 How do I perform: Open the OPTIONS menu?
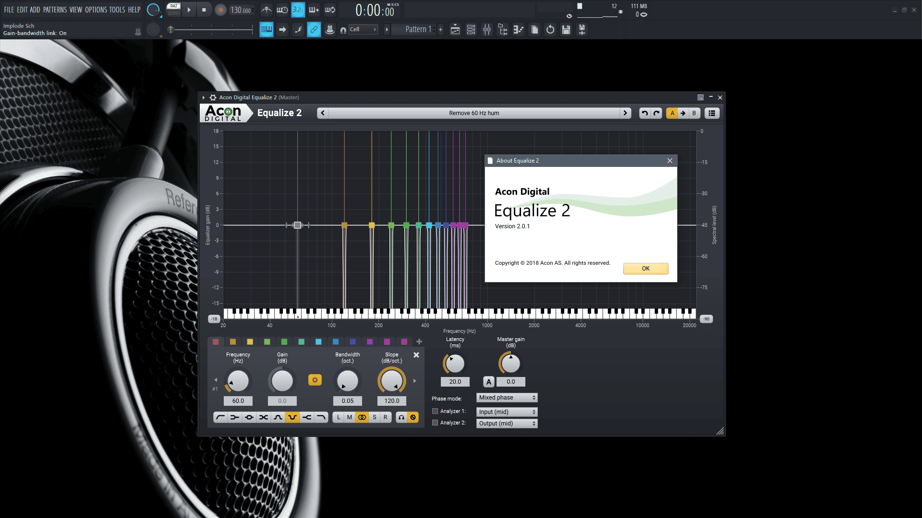click(96, 10)
